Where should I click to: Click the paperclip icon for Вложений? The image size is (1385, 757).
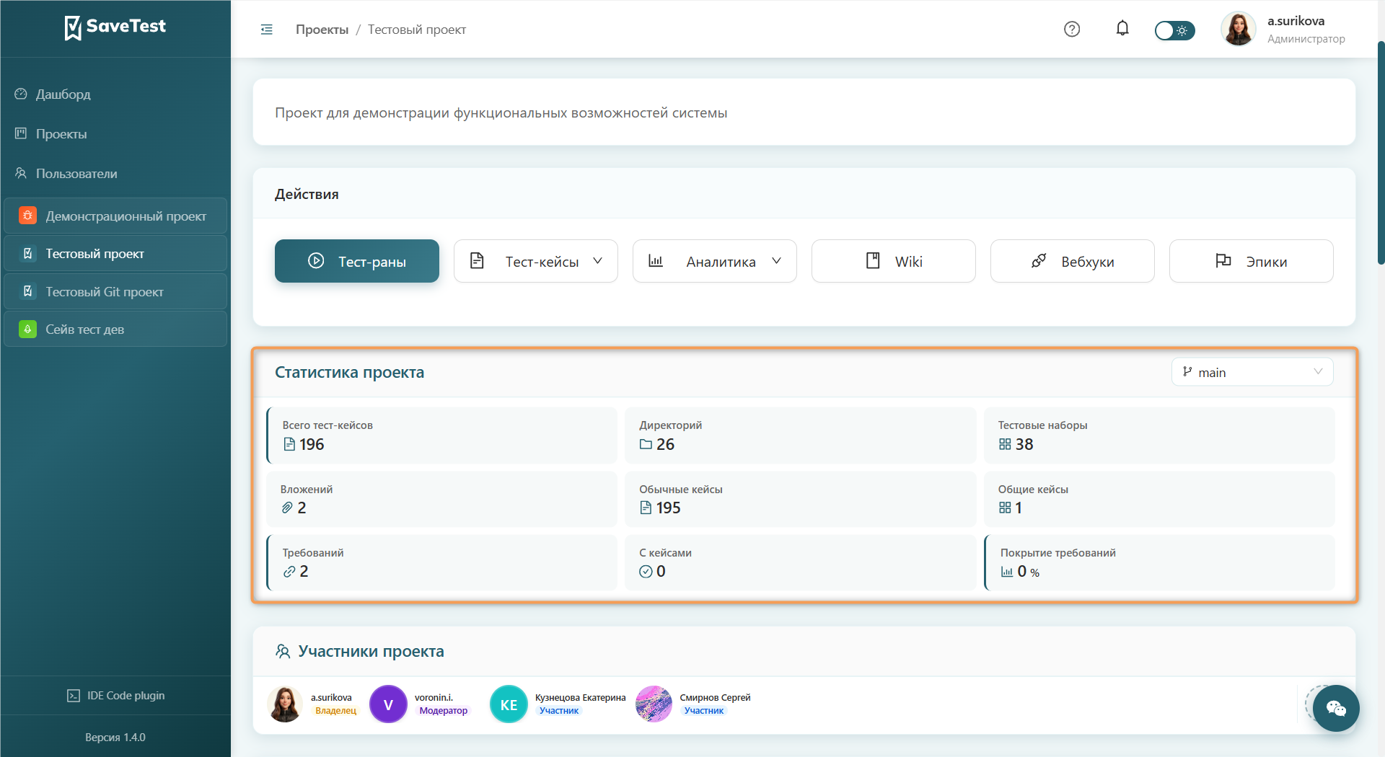[287, 508]
